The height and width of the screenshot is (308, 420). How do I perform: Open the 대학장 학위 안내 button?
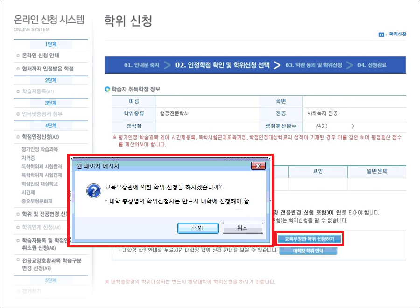coord(308,251)
